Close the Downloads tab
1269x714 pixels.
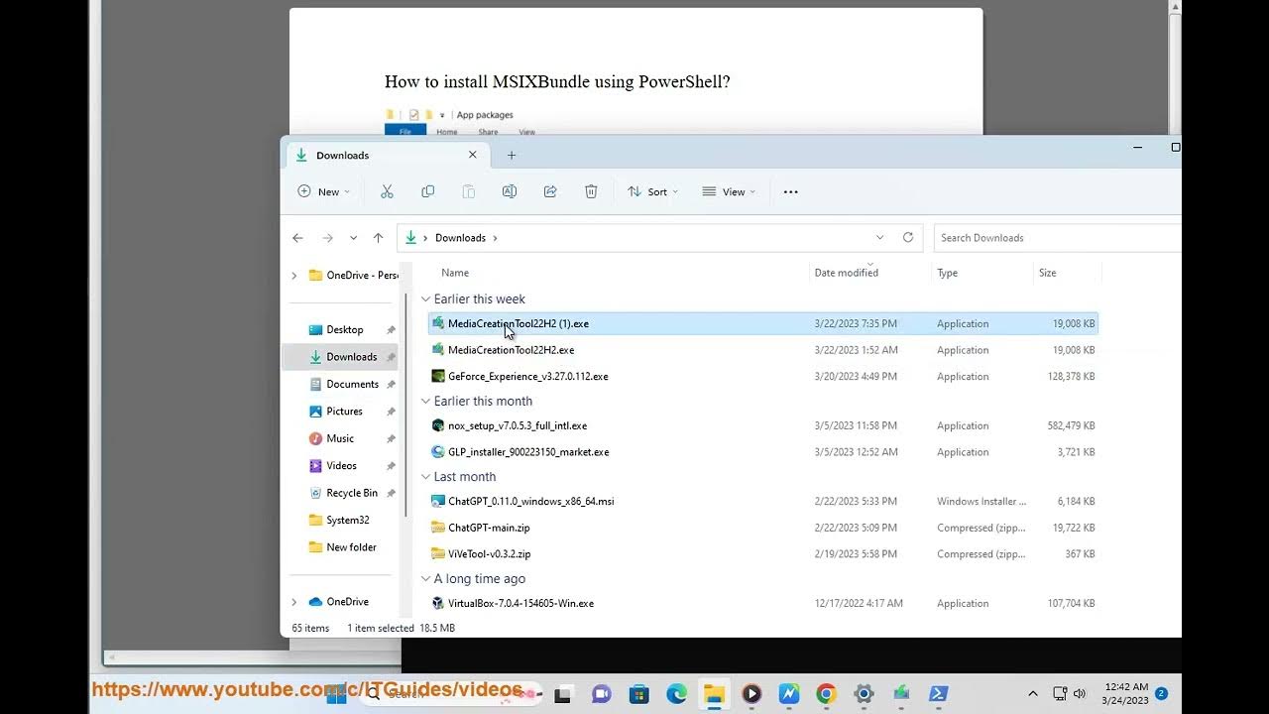[473, 155]
